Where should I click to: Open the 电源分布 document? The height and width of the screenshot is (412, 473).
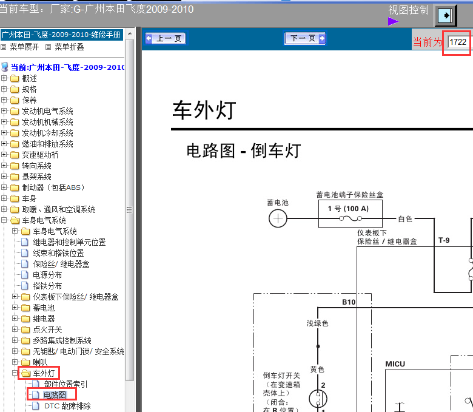pos(47,275)
